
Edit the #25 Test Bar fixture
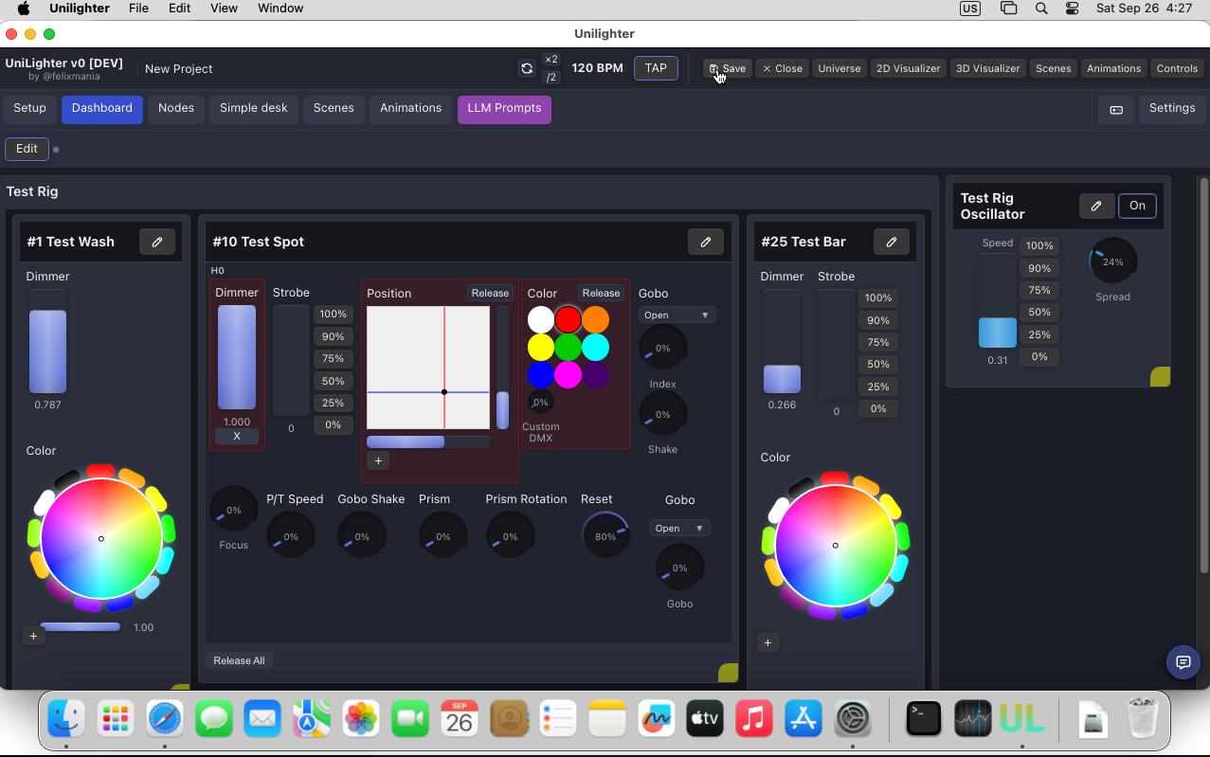coord(892,242)
